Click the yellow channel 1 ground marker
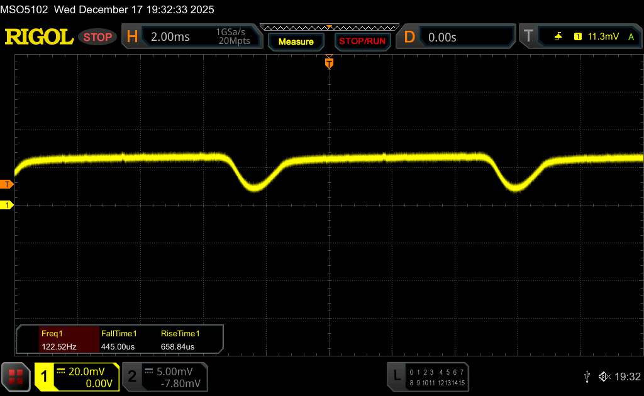Viewport: 644px width, 396px height. (6, 205)
